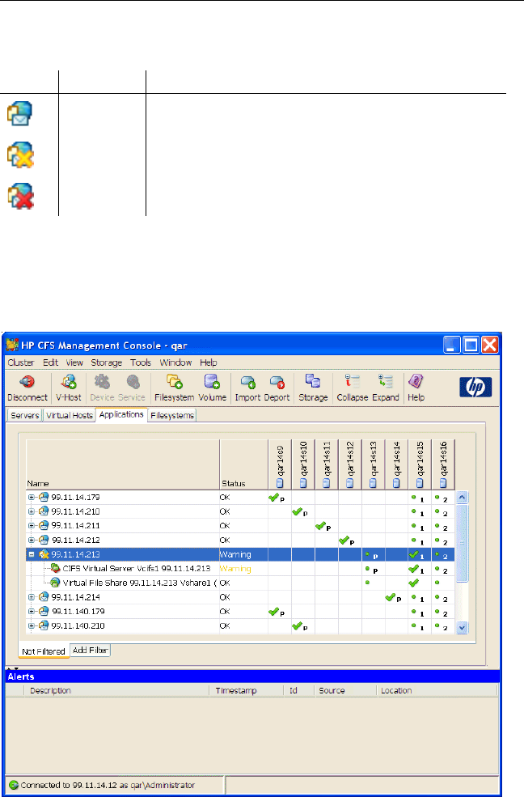Select the Applications tab
This screenshot has width=524, height=797.
(121, 414)
